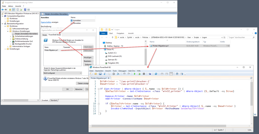Switch to the Skripts tab in the properties dialog
The width and height of the screenshot is (259, 134).
click(x=45, y=35)
